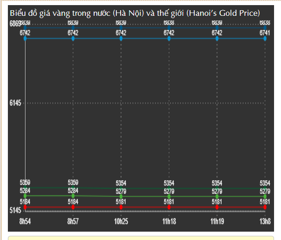Select the green 5279 marker at 11h19

tap(217, 197)
